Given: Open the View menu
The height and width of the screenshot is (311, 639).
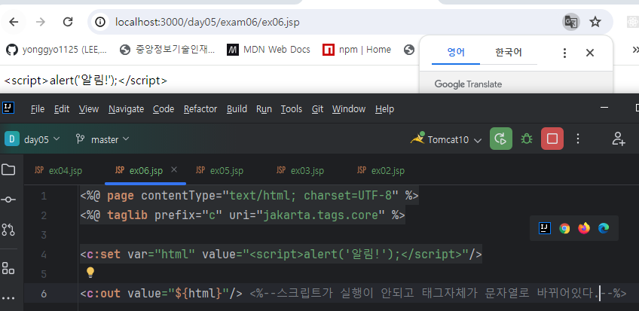Looking at the screenshot, I should 88,109.
